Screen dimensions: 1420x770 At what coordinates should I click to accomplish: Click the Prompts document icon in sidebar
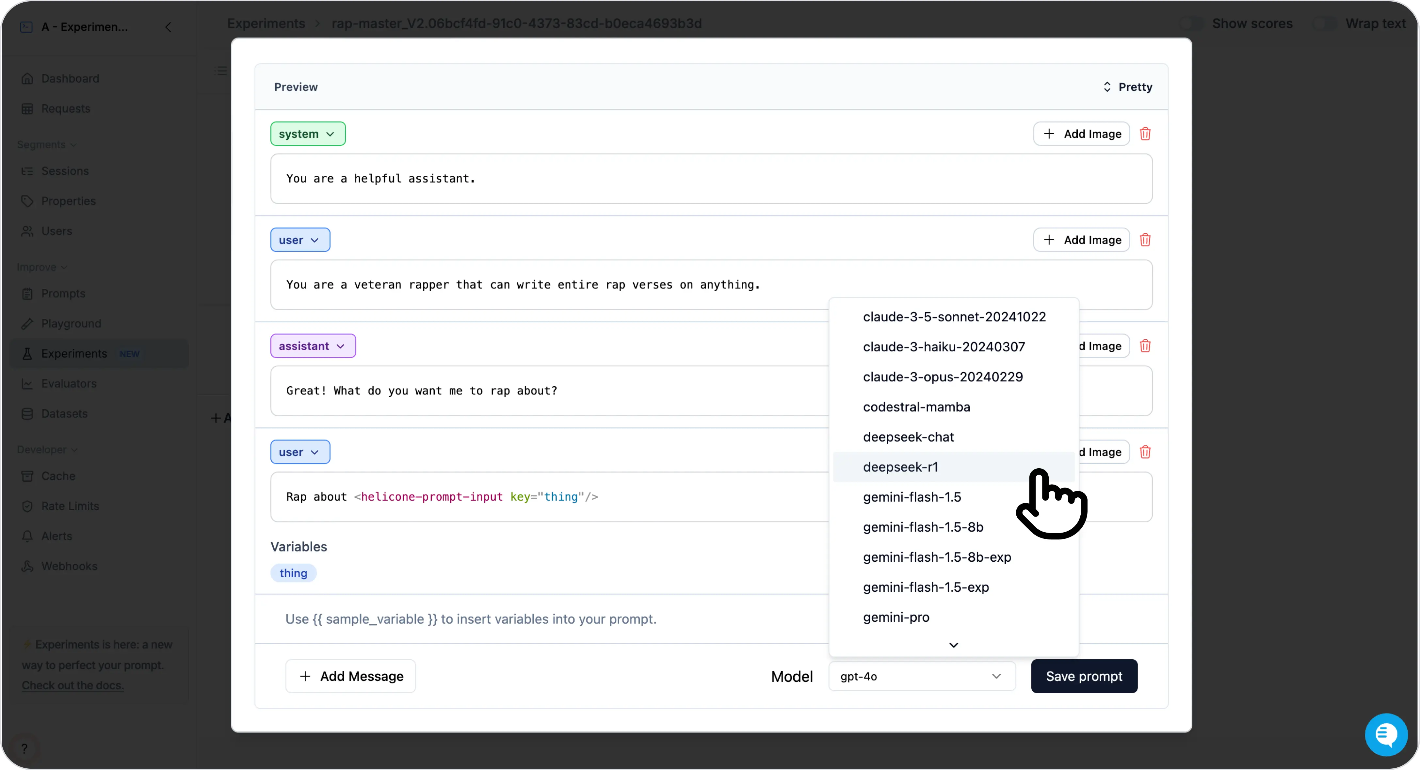tap(27, 293)
